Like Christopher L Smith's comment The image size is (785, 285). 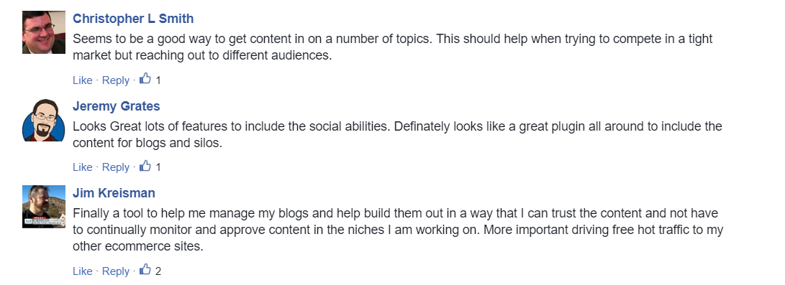83,80
